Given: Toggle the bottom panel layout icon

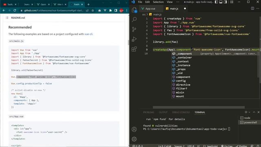Looking at the screenshot, I should pyautogui.click(x=221, y=2).
